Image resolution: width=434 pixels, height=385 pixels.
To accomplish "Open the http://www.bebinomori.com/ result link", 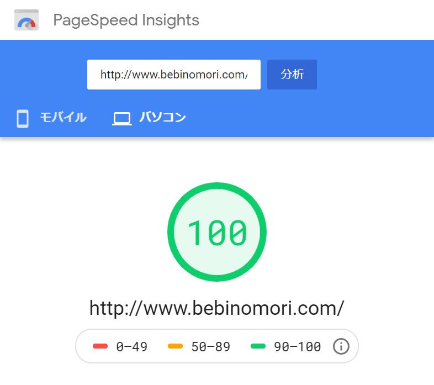I will coord(216,308).
